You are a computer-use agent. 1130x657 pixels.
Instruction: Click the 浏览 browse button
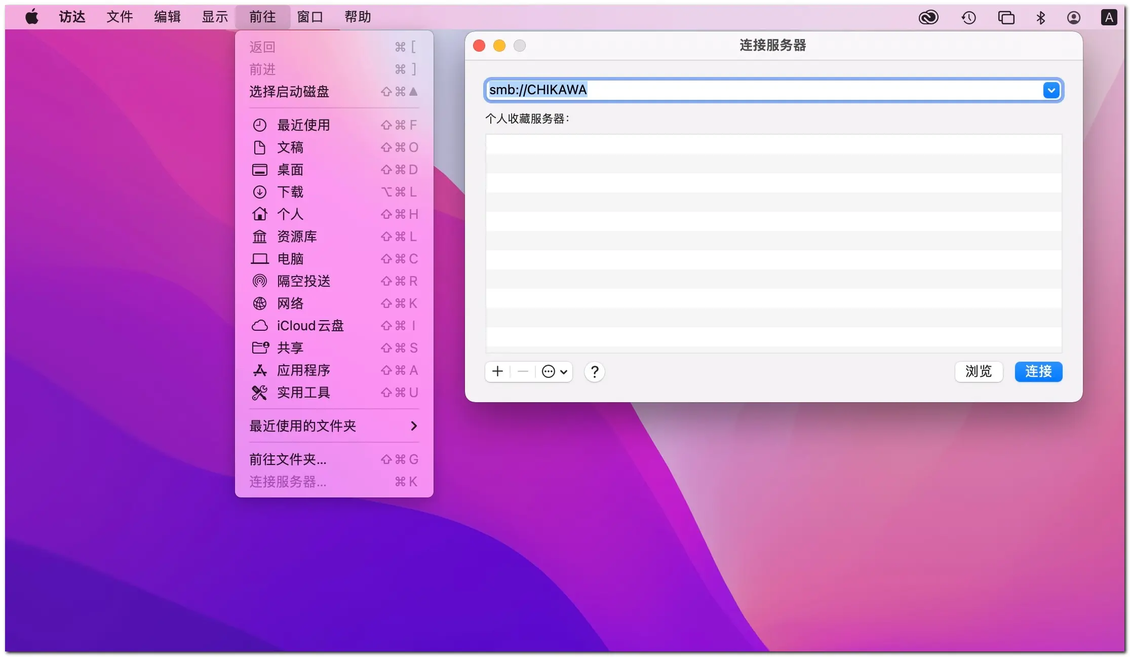pos(978,372)
